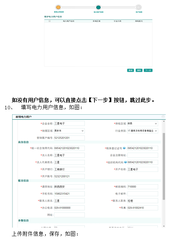180x243 pixels.
Task: Click the 办公电话 input field
Action: [69, 208]
